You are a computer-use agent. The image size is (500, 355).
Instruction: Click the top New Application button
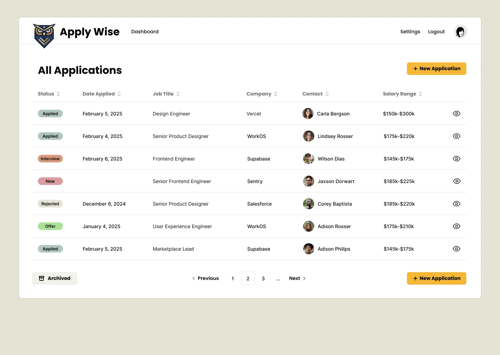point(436,69)
